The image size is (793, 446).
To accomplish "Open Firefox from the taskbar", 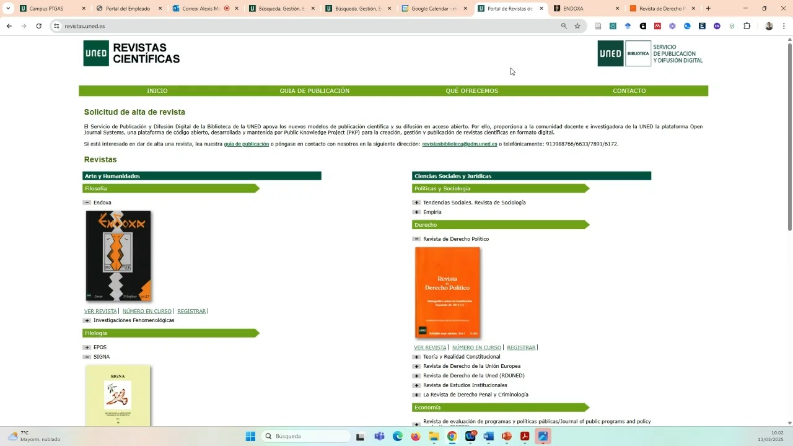I will point(415,436).
